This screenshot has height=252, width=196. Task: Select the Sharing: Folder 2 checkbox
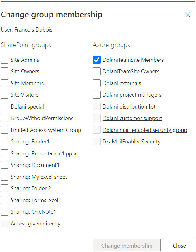(4, 188)
